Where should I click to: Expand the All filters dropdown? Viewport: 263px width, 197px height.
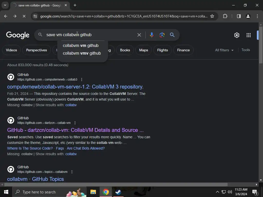[x=224, y=50]
